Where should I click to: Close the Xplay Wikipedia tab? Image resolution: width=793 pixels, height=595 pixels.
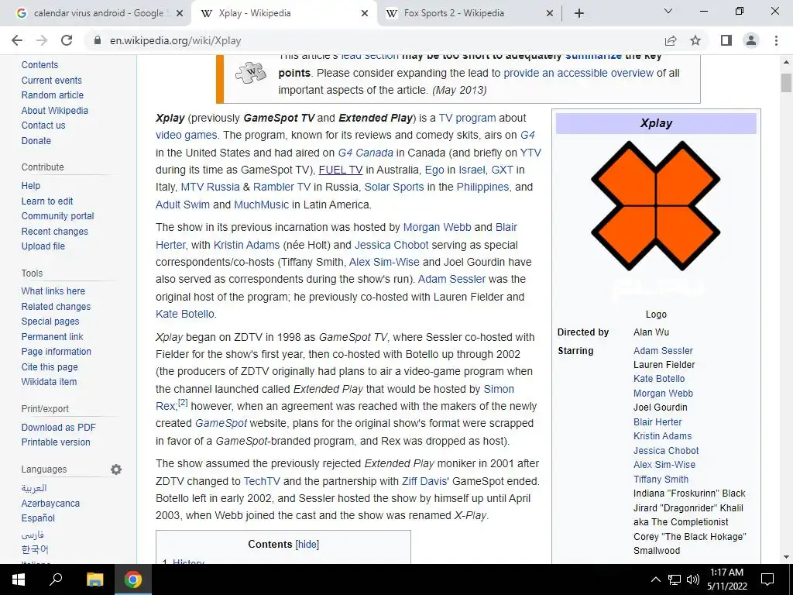pyautogui.click(x=365, y=14)
